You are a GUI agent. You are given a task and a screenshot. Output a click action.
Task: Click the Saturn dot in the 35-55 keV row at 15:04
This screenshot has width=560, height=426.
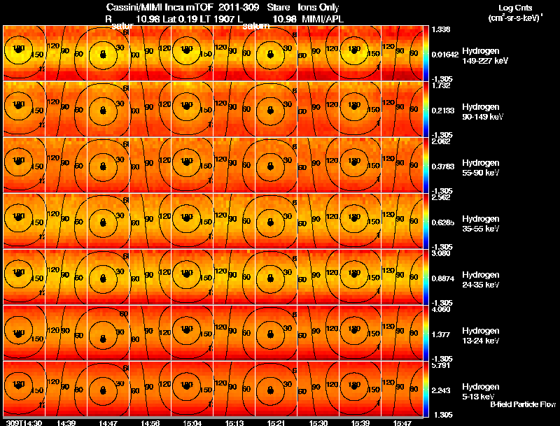click(x=186, y=218)
